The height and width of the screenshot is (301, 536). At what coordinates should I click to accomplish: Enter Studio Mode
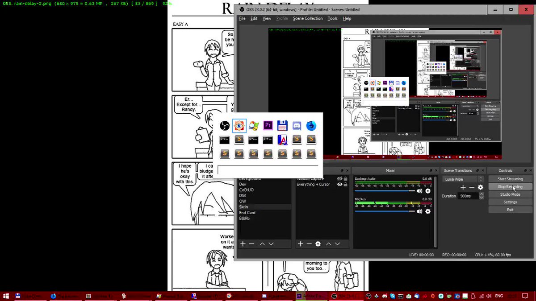(510, 194)
